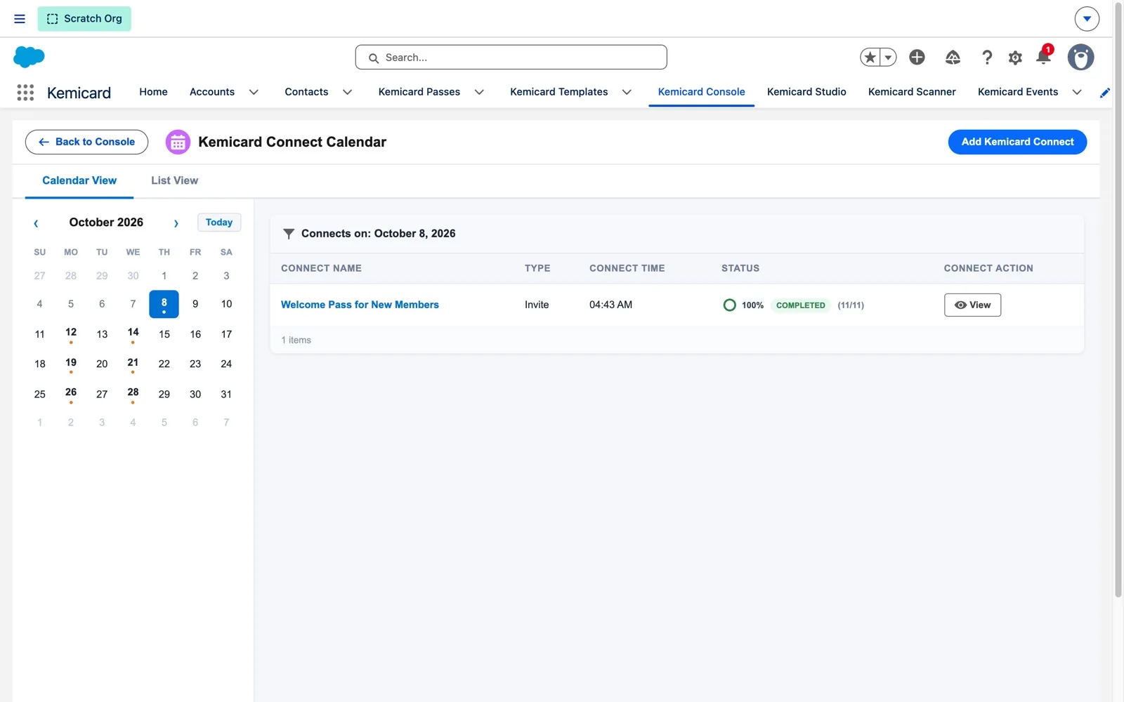Image resolution: width=1124 pixels, height=702 pixels.
Task: Open Welcome Pass for New Members link
Action: click(360, 305)
